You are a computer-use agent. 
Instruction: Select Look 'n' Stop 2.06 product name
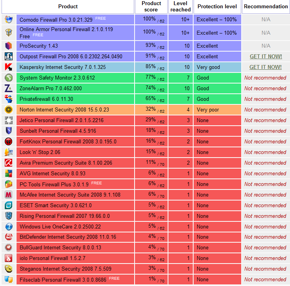pos(40,152)
